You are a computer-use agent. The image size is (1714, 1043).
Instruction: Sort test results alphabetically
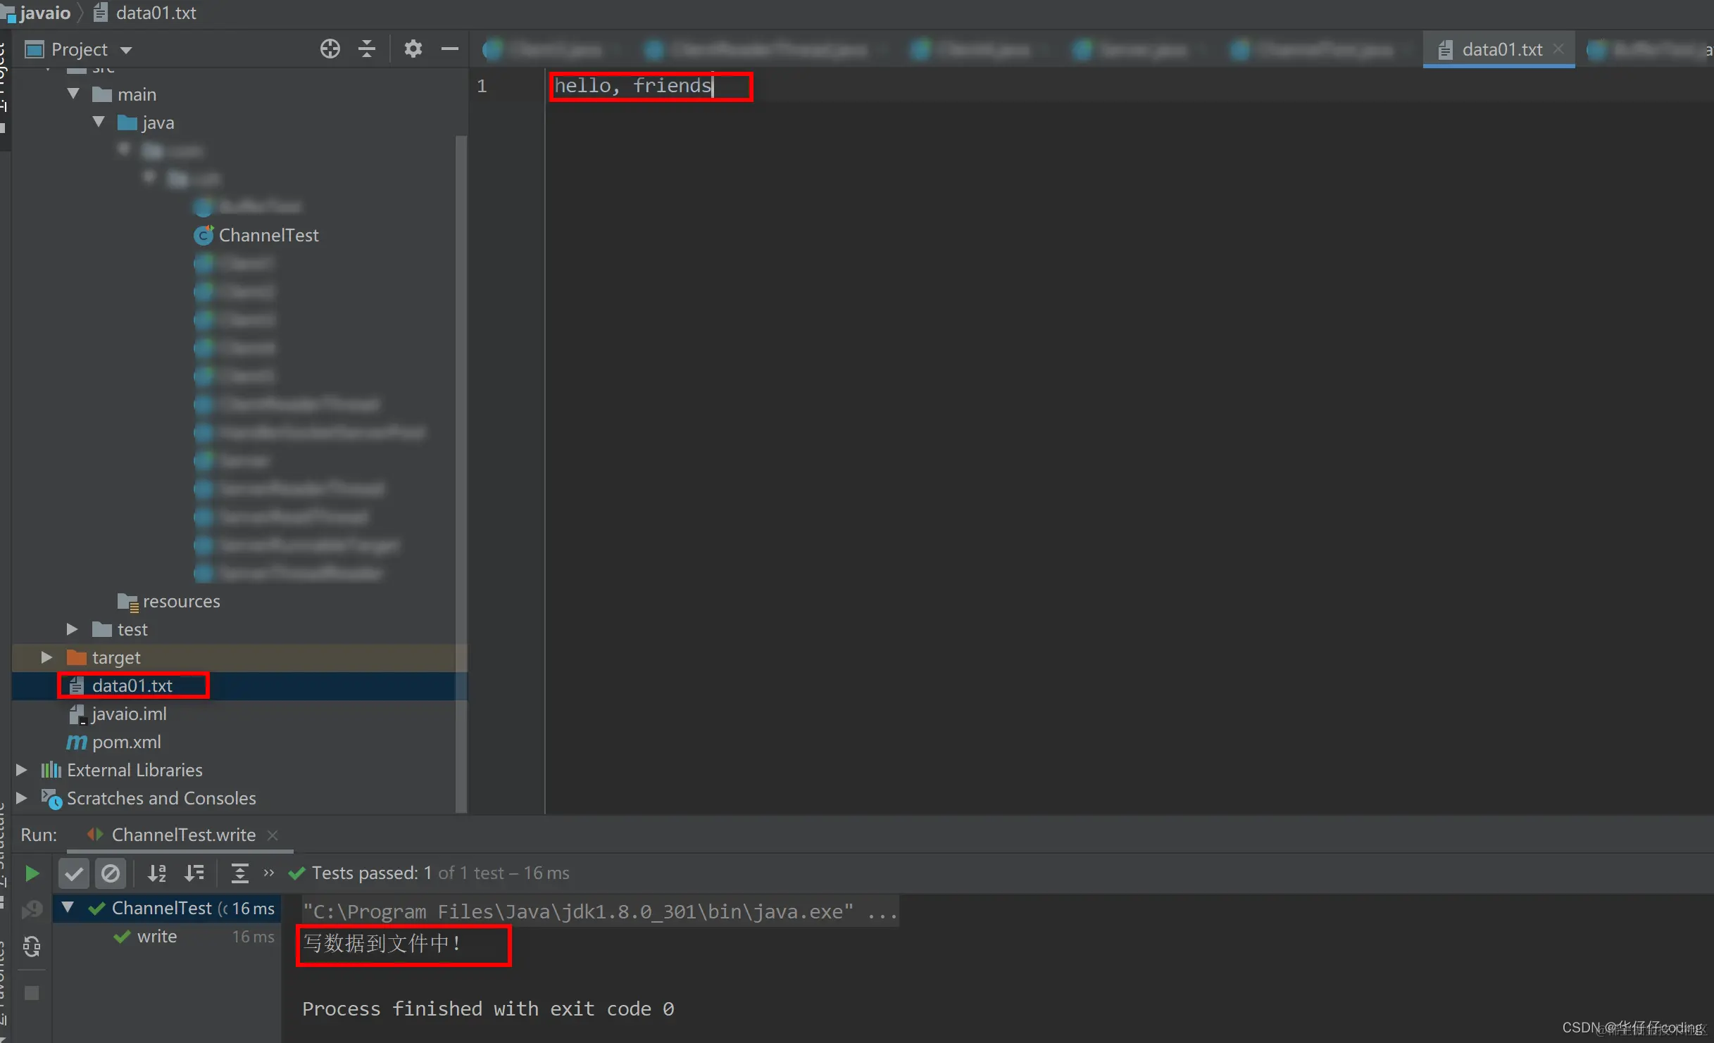pos(156,873)
